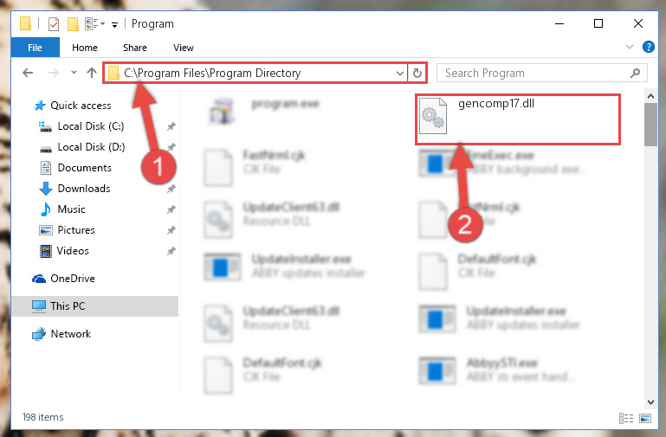Click the vertical scrollbar down arrow
The height and width of the screenshot is (437, 666).
tap(650, 402)
